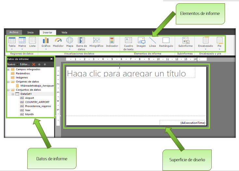Click the red delete X in Datos de informe
This screenshot has width=239, height=171.
pyautogui.click(x=34, y=64)
